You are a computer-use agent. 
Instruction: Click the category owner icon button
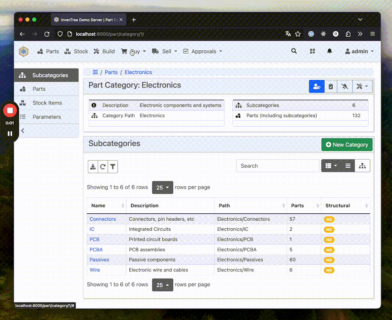(316, 86)
